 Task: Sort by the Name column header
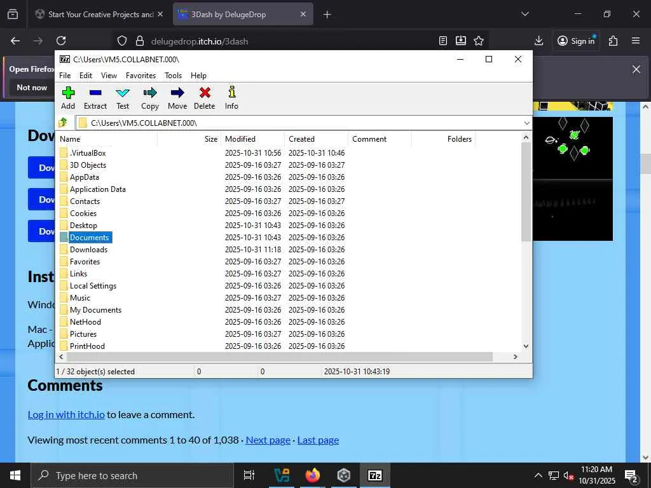pyautogui.click(x=107, y=139)
